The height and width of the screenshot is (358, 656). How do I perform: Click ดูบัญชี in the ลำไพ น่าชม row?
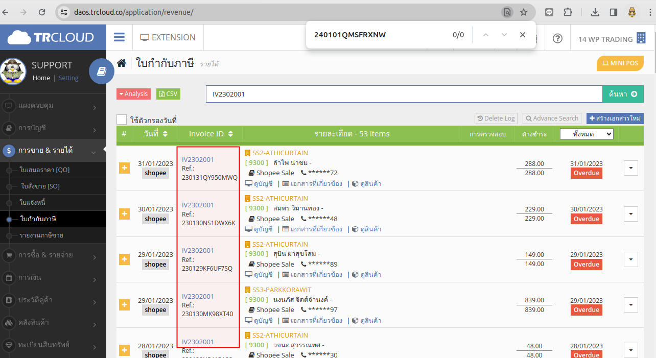pyautogui.click(x=259, y=183)
